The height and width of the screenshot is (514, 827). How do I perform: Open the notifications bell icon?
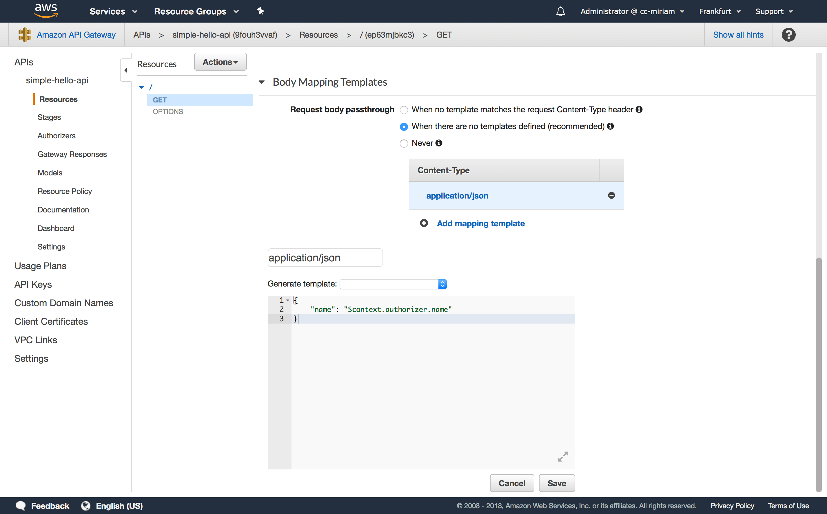click(560, 12)
